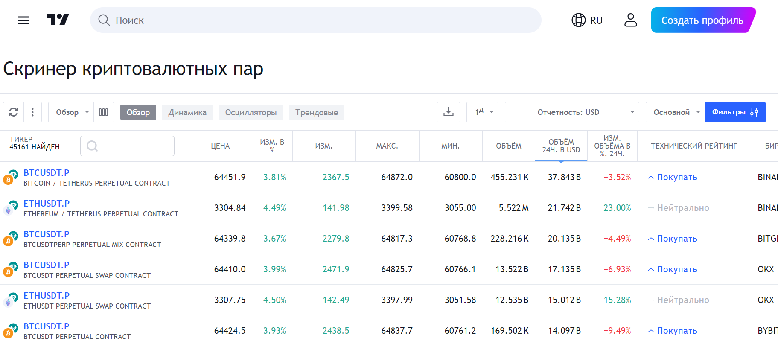Click the price value 64451.9
This screenshot has height=341, width=778.
(x=230, y=177)
